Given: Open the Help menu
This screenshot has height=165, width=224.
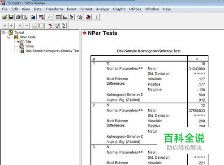Looking at the screenshot, I should pos(167,9).
